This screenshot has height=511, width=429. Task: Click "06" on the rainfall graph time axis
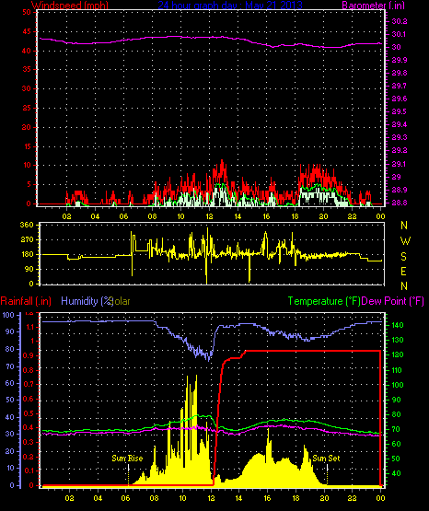[126, 498]
